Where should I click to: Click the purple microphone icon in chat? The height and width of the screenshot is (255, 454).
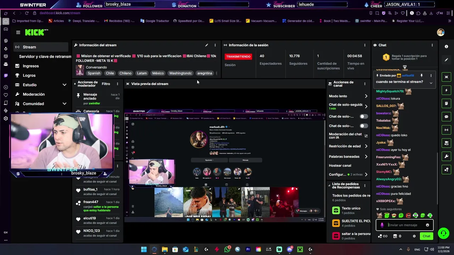point(382,225)
